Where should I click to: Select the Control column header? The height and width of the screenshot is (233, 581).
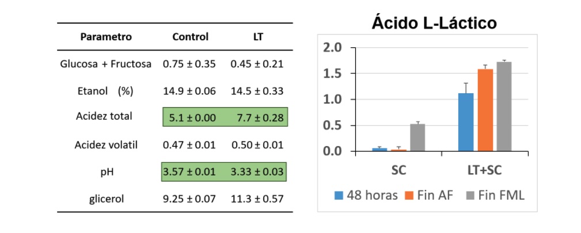click(191, 37)
